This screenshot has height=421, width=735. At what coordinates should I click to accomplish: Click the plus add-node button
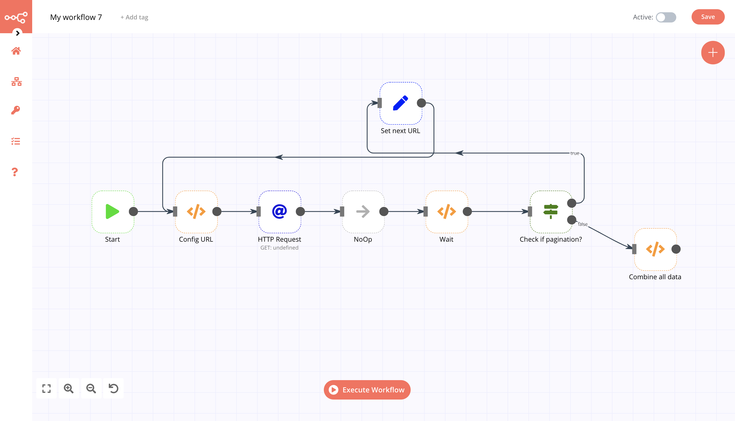(713, 52)
